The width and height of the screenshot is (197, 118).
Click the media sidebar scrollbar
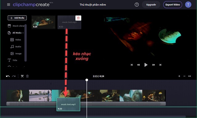tap(26, 43)
